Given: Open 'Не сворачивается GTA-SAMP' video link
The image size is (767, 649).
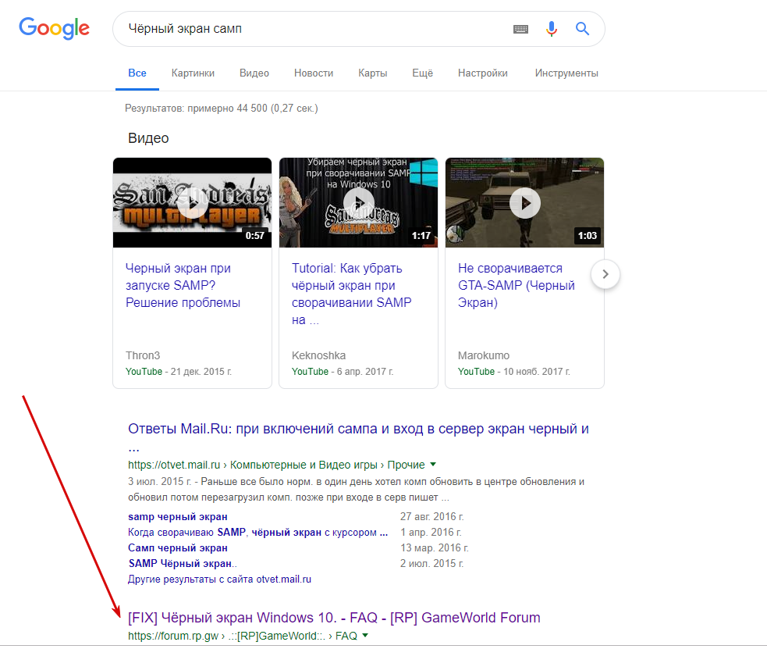Looking at the screenshot, I should [516, 285].
